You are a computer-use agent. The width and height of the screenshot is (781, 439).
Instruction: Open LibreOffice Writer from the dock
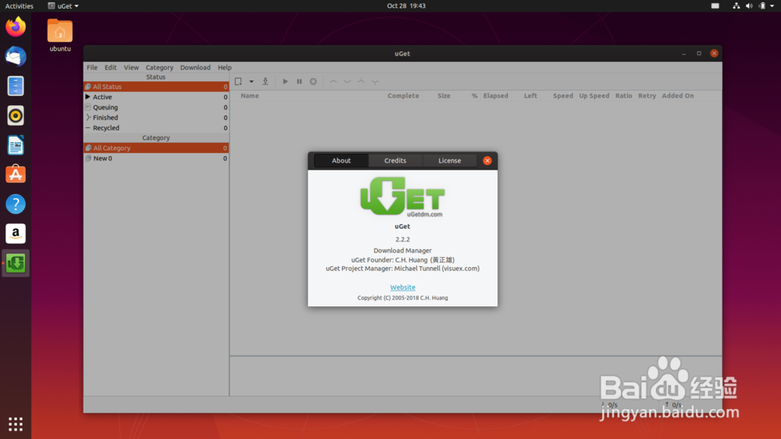16,145
